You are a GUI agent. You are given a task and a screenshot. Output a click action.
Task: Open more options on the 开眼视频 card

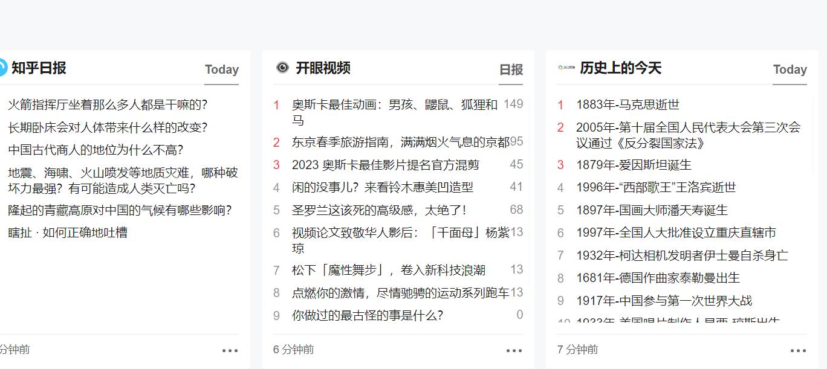click(514, 350)
